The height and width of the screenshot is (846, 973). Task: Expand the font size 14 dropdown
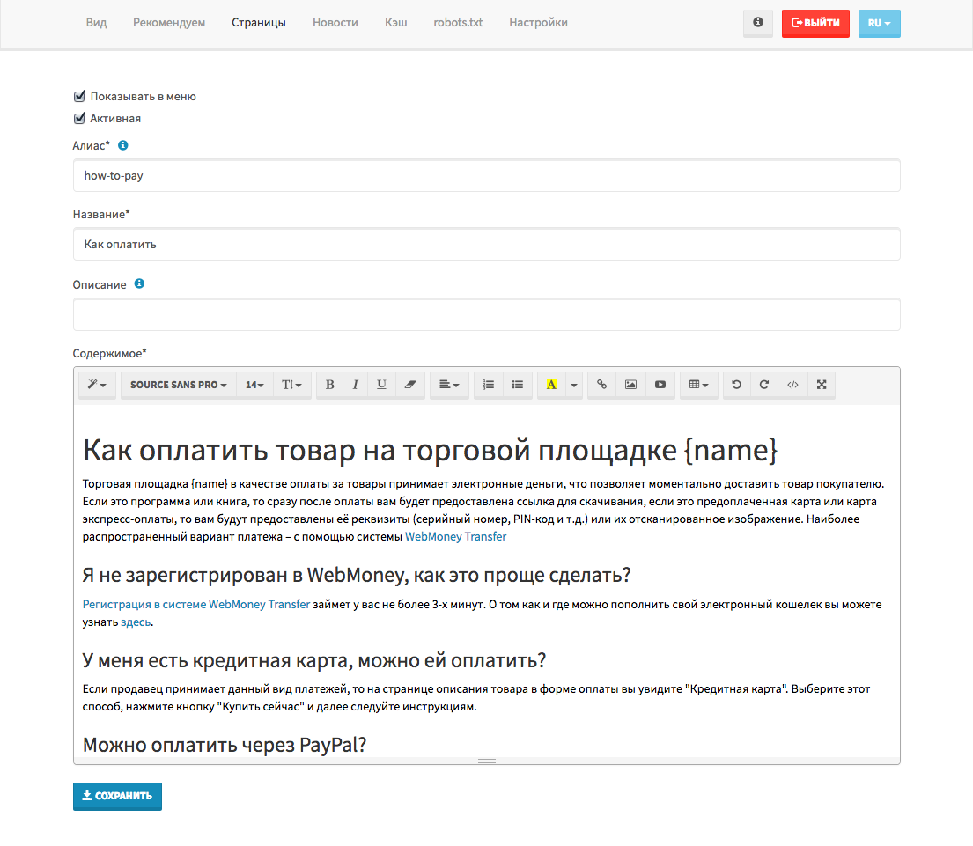tap(254, 386)
